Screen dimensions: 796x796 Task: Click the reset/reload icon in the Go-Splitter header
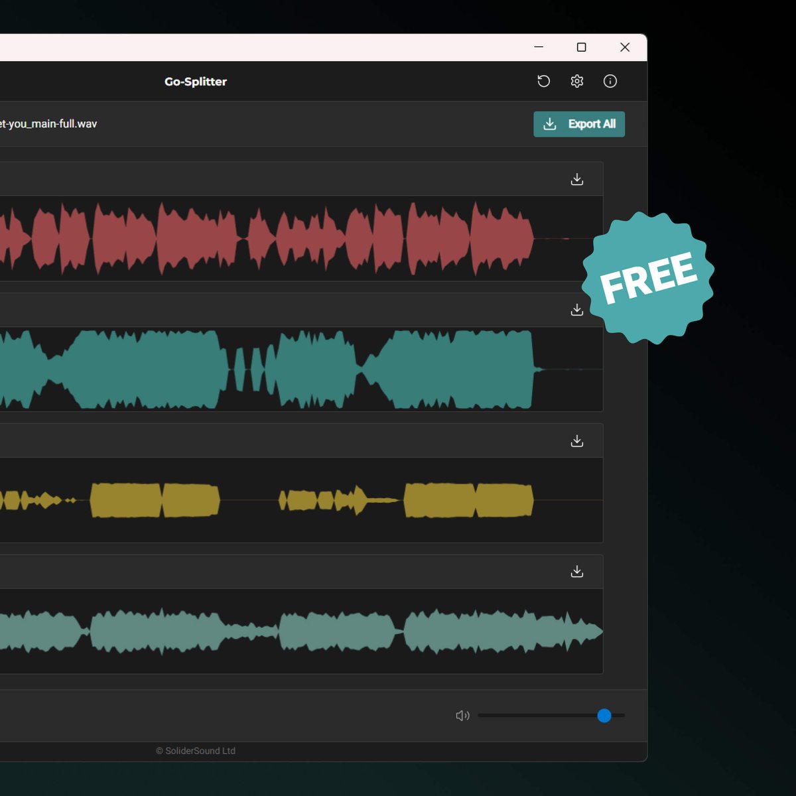click(x=543, y=81)
